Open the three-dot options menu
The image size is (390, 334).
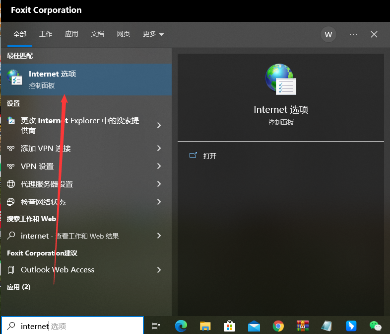[353, 34]
